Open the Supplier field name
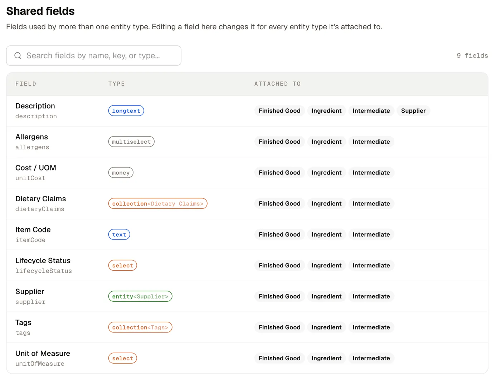This screenshot has height=380, width=501. (30, 291)
